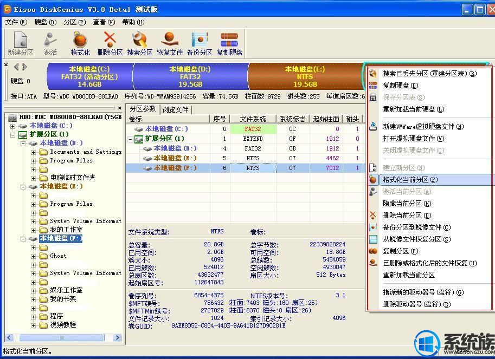495x359 pixels.
Task: Collapse 本地磁盘(E:) node in tree
Action: 23,187
